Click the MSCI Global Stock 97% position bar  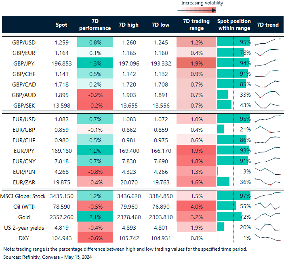[x=233, y=195]
